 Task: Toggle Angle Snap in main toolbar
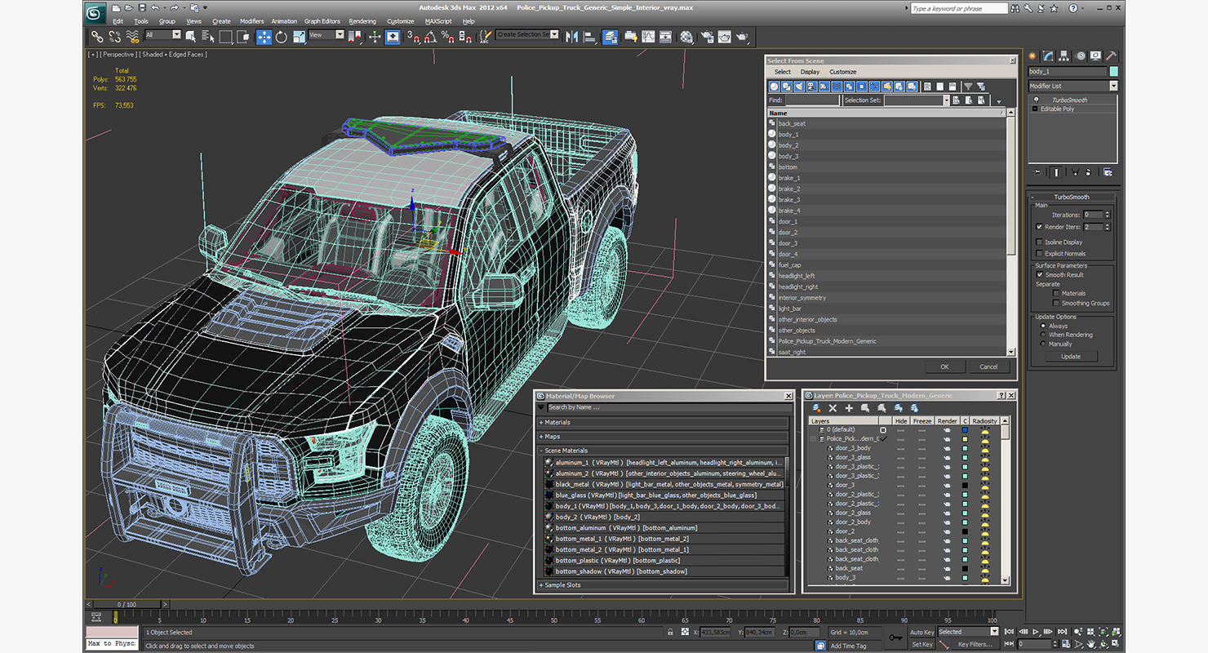pyautogui.click(x=429, y=37)
